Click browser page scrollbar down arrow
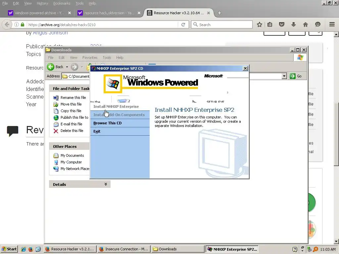 click(336, 241)
